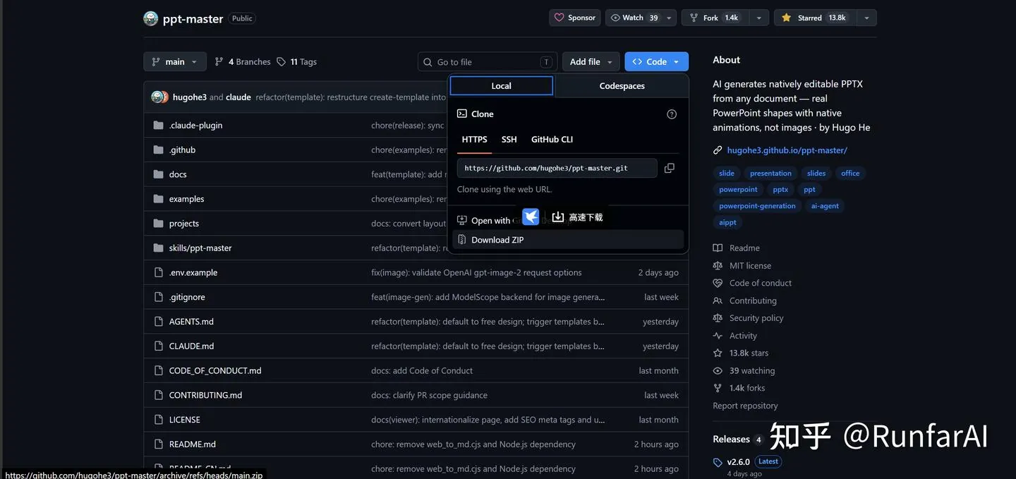Open the Watch notifications dropdown

point(641,18)
